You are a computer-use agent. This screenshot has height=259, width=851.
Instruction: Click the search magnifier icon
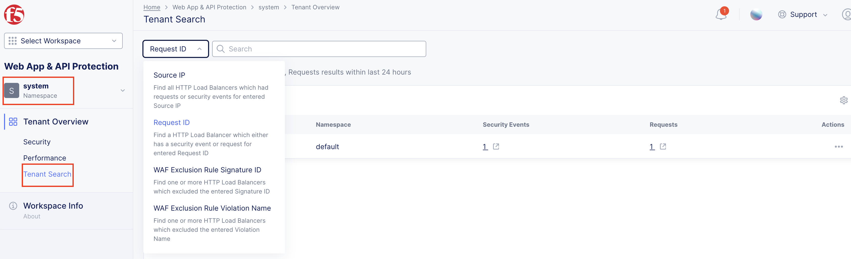[x=221, y=49]
